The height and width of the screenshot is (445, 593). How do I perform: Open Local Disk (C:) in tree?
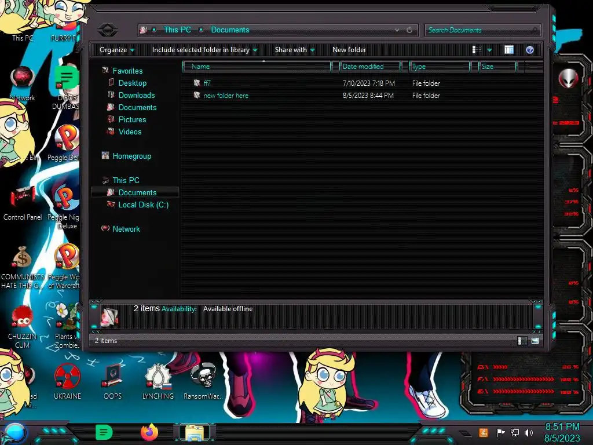(144, 205)
